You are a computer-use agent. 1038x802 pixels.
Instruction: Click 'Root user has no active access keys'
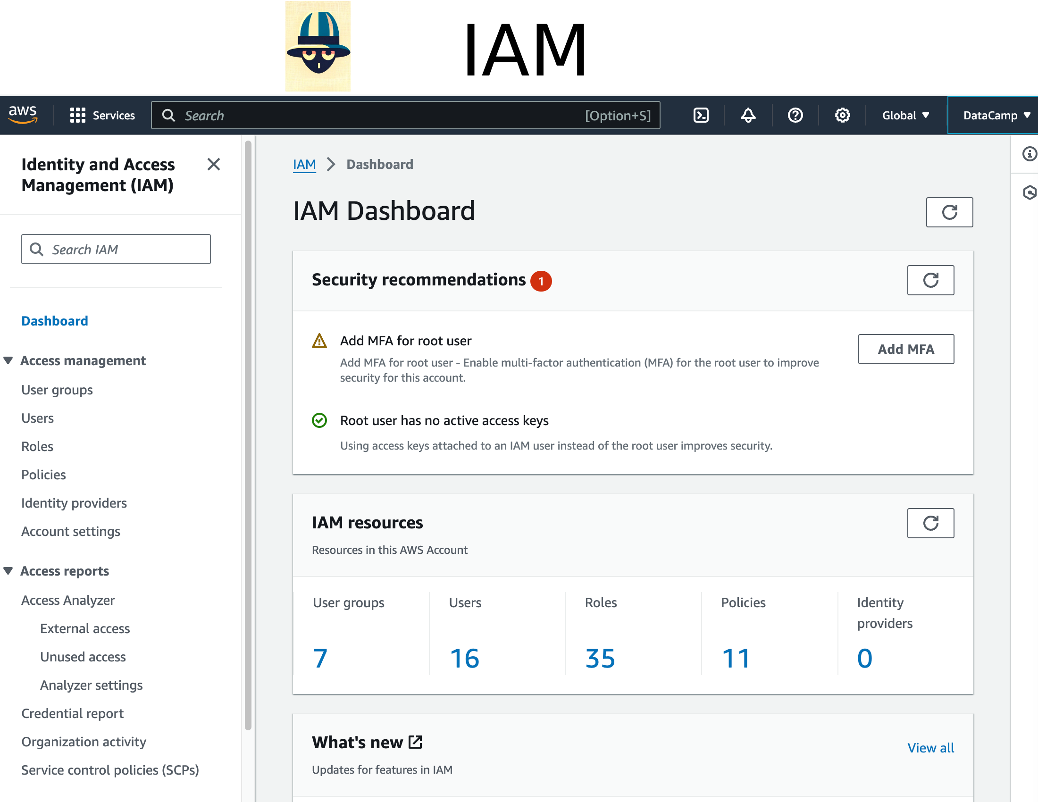tap(444, 420)
